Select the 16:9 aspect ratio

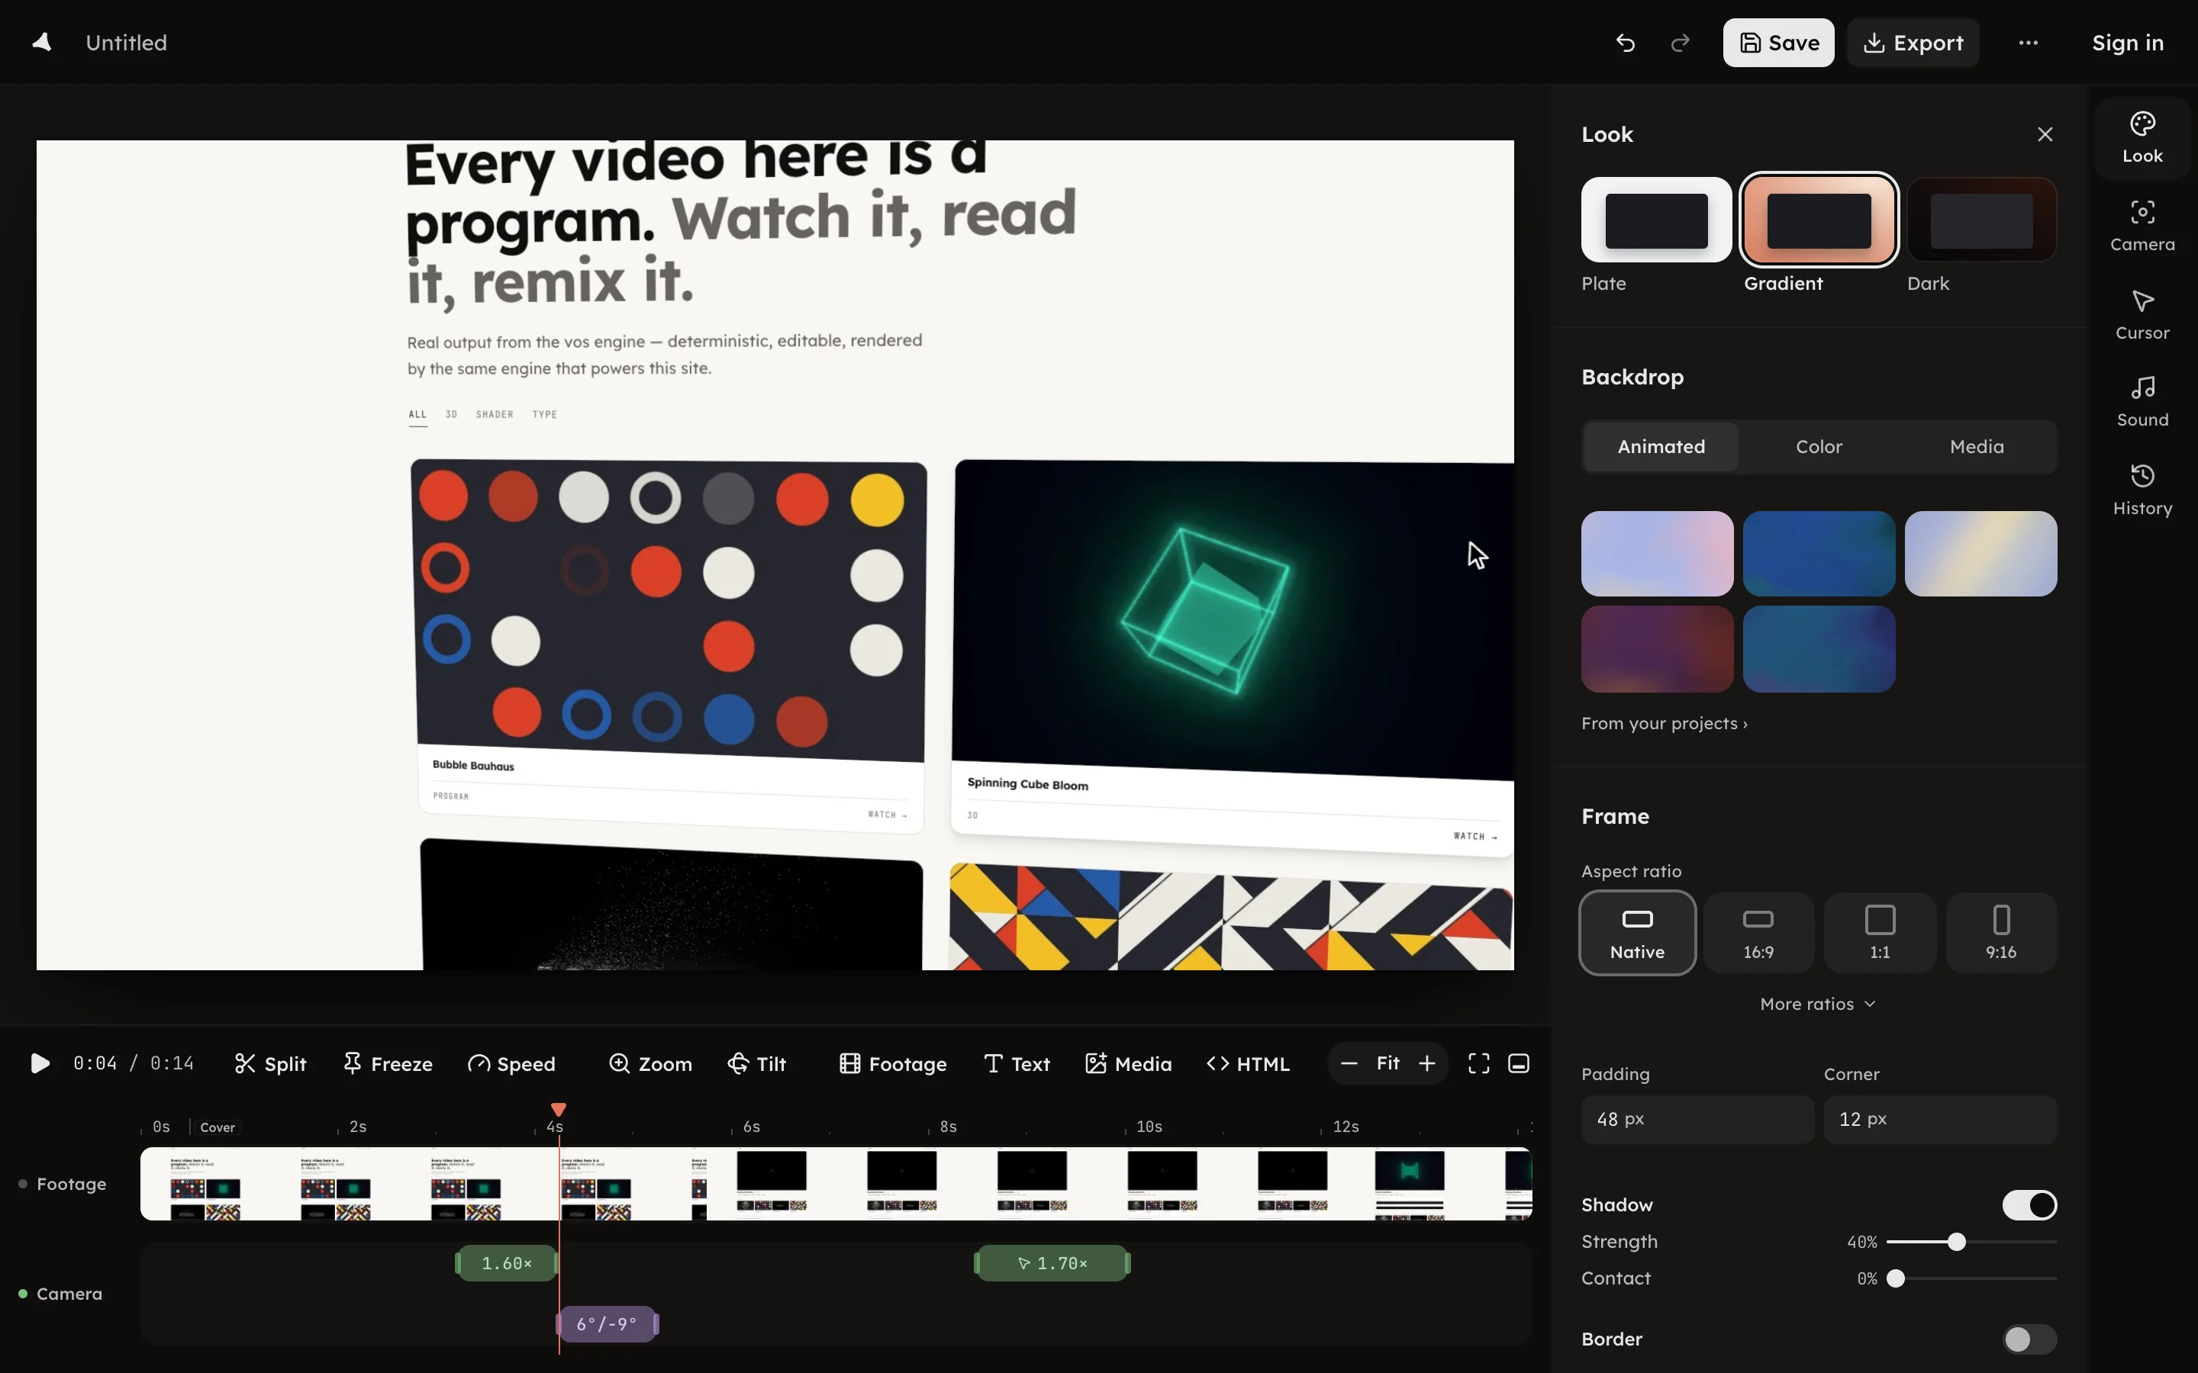[x=1758, y=933]
